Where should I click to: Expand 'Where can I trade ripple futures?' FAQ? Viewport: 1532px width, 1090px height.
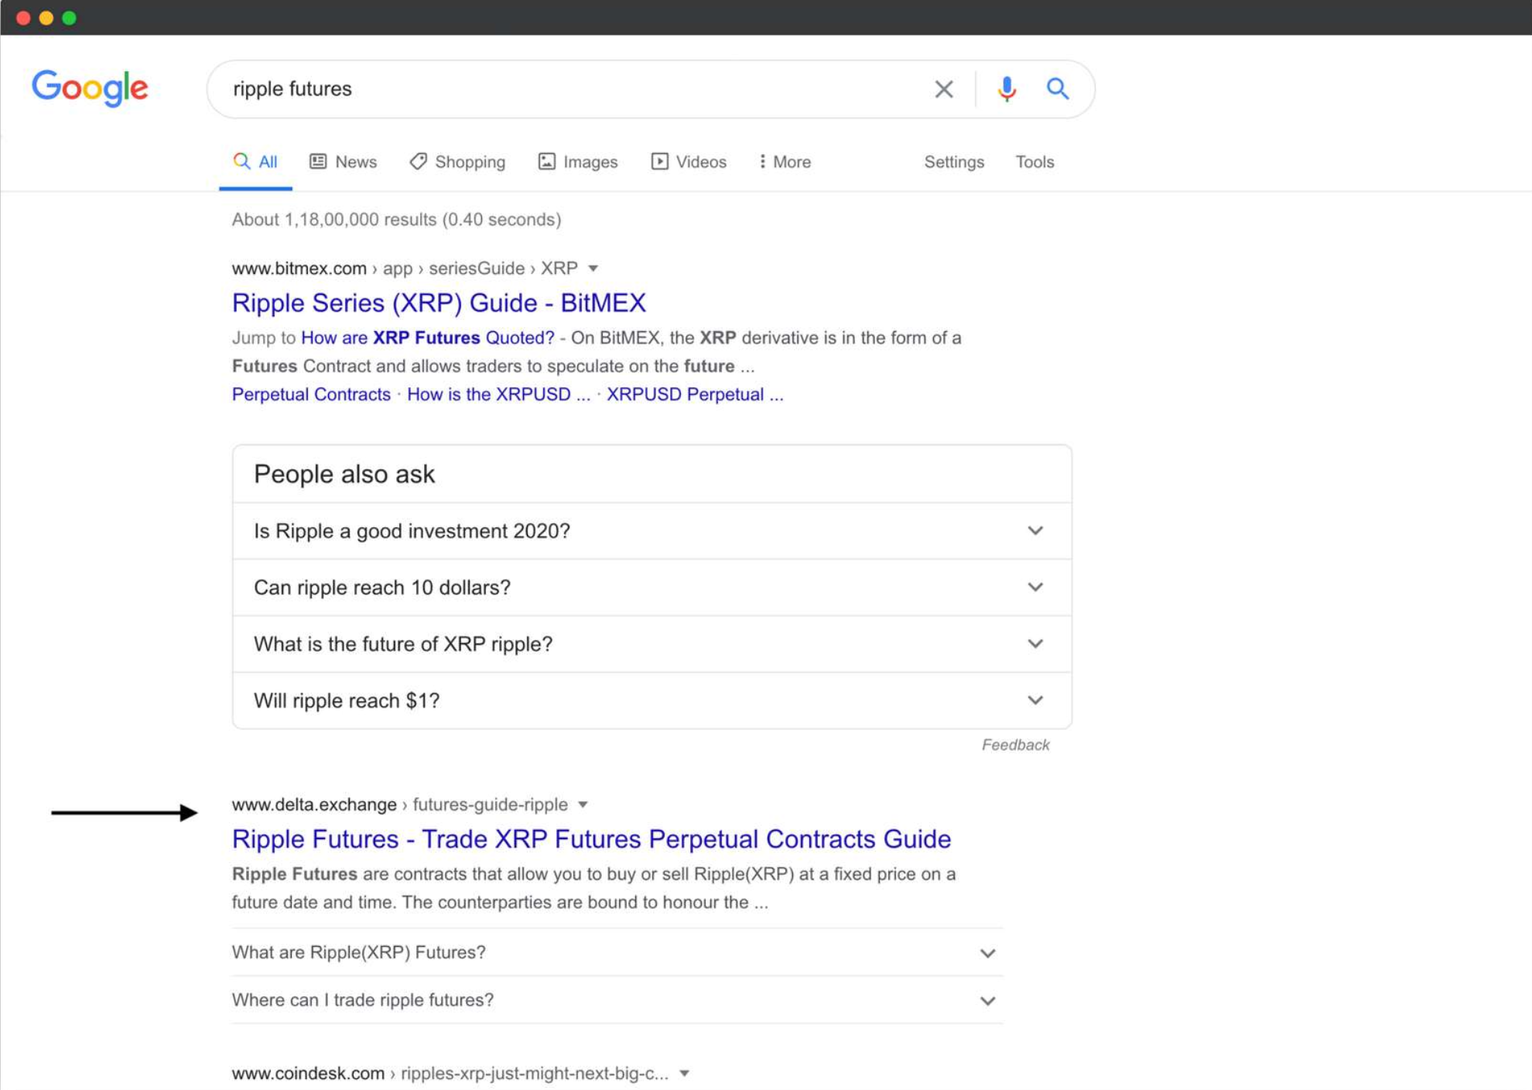point(617,1000)
